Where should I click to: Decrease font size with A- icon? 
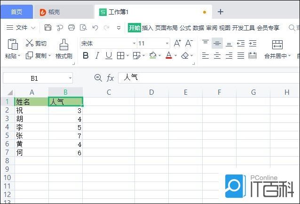coord(189,43)
